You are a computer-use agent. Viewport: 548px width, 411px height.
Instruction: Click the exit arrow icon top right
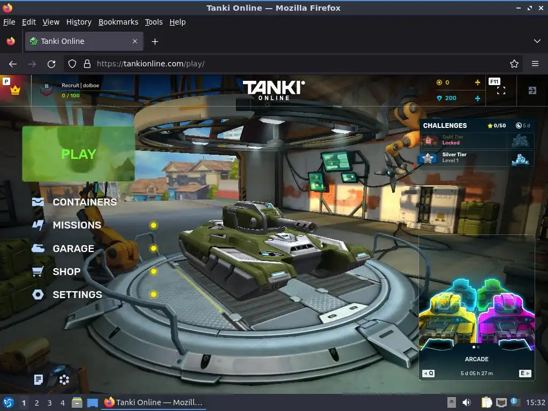tap(532, 90)
